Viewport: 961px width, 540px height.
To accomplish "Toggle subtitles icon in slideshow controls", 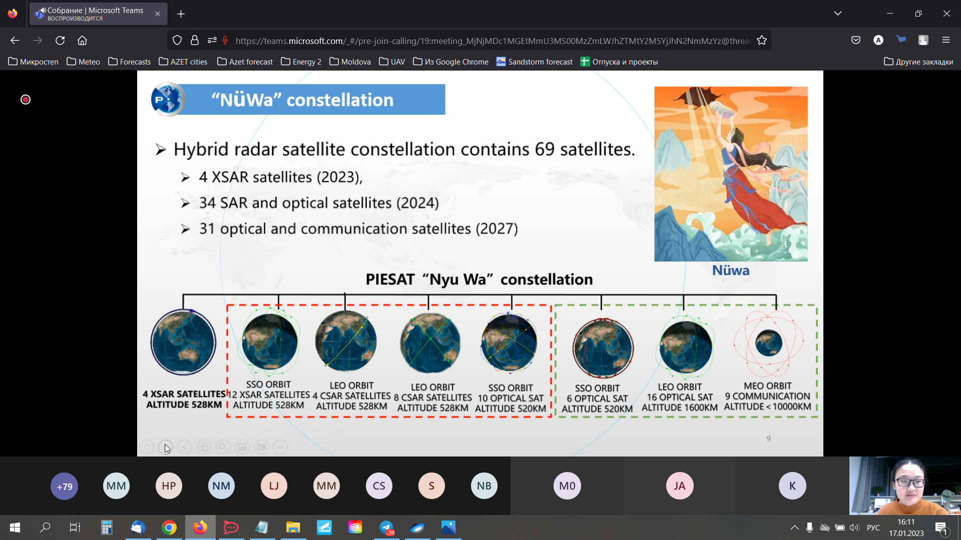I will pyautogui.click(x=242, y=447).
